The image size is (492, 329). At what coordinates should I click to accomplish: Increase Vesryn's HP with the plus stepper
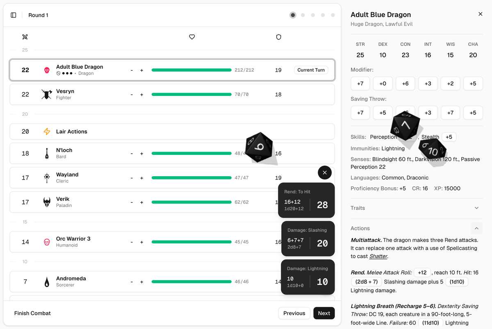141,94
